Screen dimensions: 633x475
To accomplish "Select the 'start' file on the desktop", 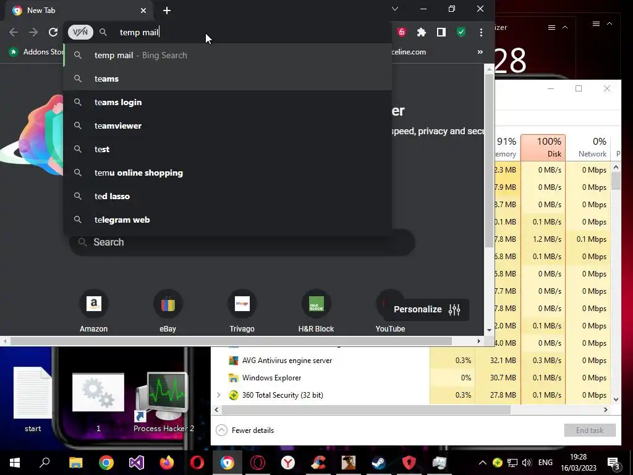I will (33, 399).
